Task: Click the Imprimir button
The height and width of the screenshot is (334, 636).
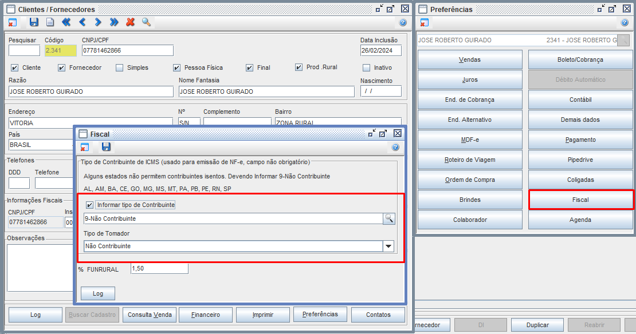Action: point(263,315)
